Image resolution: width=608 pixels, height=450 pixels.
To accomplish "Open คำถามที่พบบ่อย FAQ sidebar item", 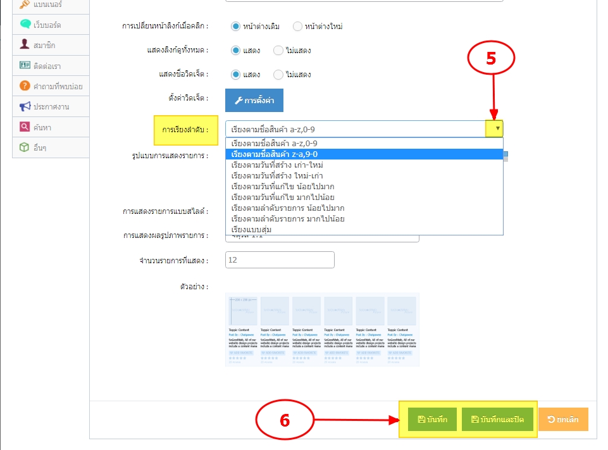I will 51,86.
